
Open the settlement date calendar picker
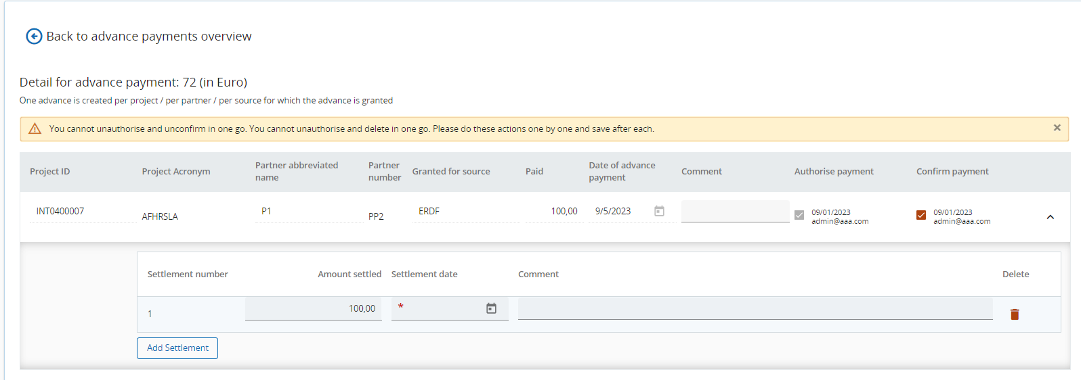click(491, 308)
